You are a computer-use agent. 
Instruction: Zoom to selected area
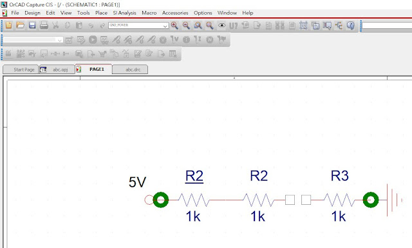click(x=198, y=26)
